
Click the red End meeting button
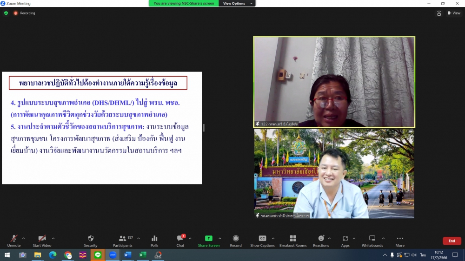click(452, 241)
